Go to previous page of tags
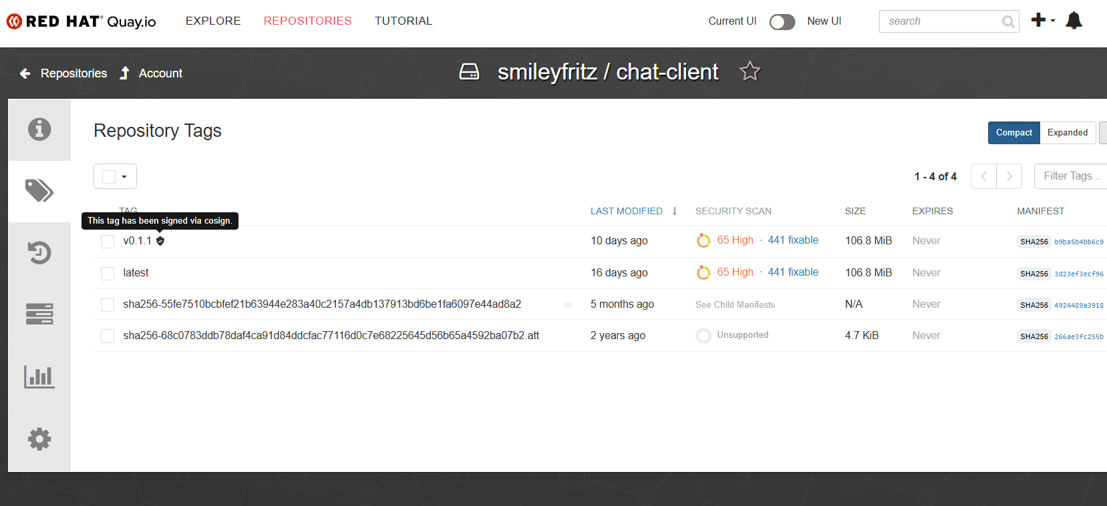This screenshot has width=1107, height=506. coord(983,176)
